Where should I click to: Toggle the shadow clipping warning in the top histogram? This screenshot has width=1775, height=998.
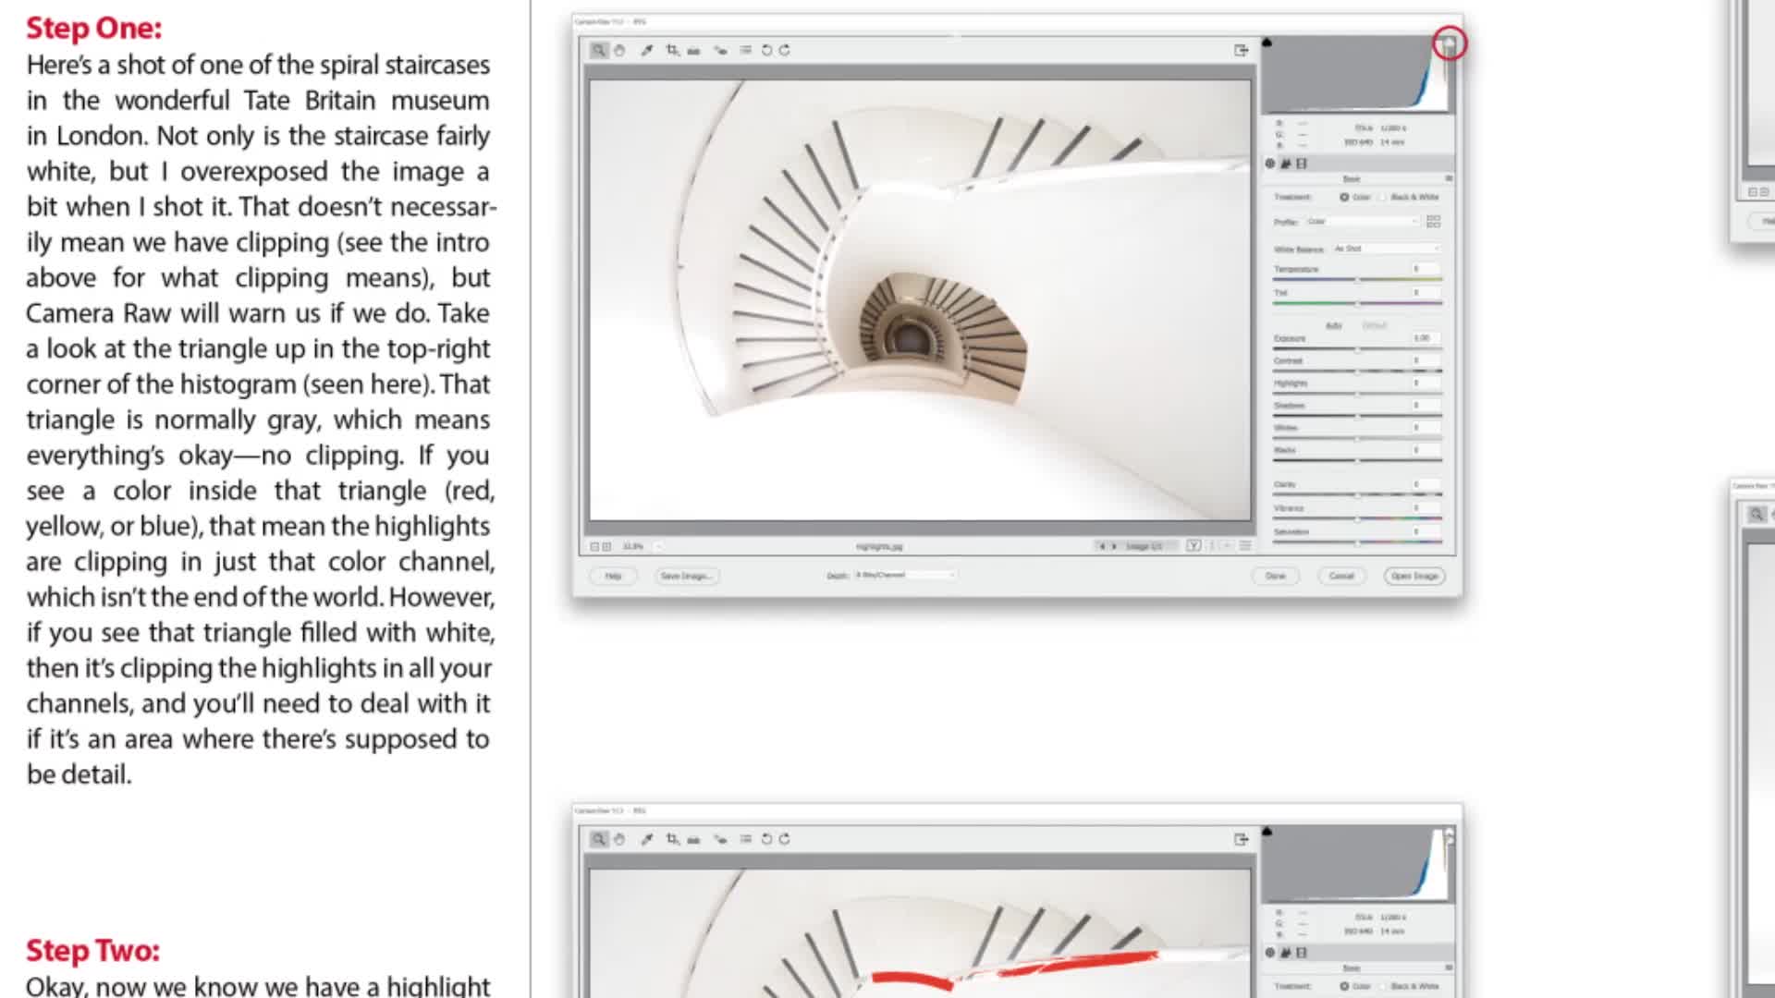1267,43
